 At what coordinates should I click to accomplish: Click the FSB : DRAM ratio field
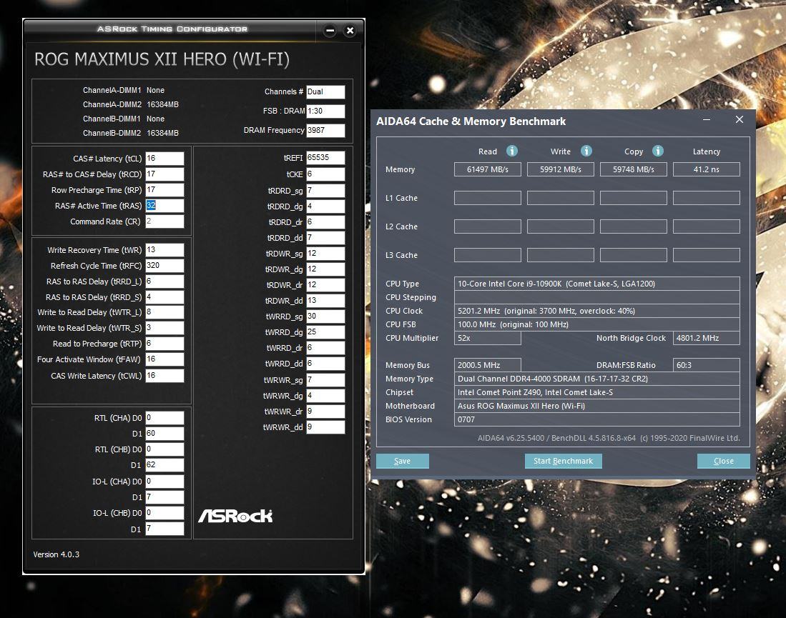[x=325, y=111]
